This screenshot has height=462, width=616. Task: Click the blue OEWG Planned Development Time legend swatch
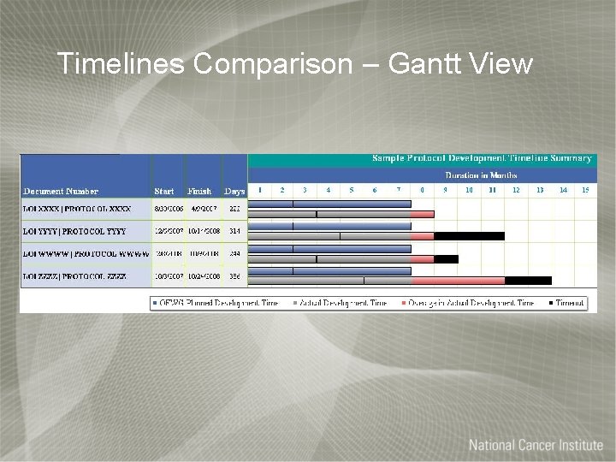pyautogui.click(x=155, y=303)
